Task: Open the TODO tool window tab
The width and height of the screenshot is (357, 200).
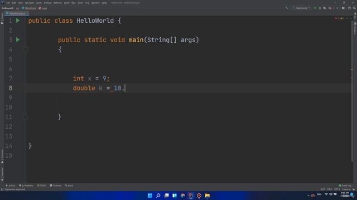Action: pyautogui.click(x=42, y=186)
